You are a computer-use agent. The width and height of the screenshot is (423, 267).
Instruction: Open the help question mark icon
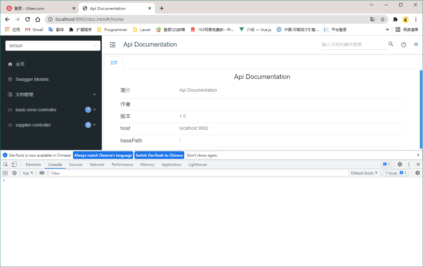click(x=404, y=45)
